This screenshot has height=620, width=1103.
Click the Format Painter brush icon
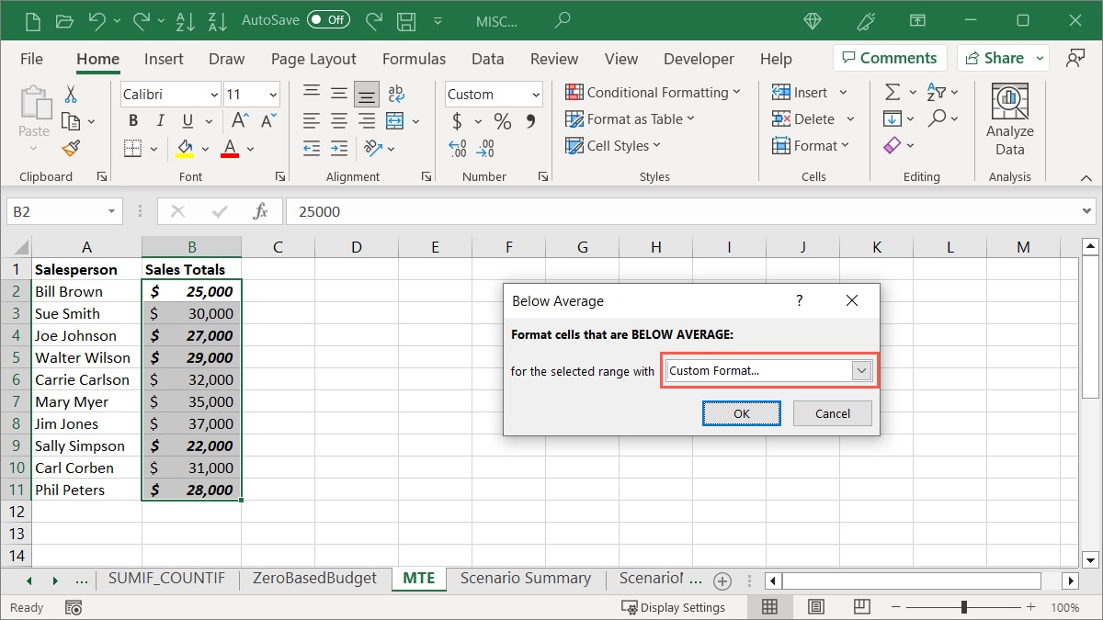coord(71,148)
